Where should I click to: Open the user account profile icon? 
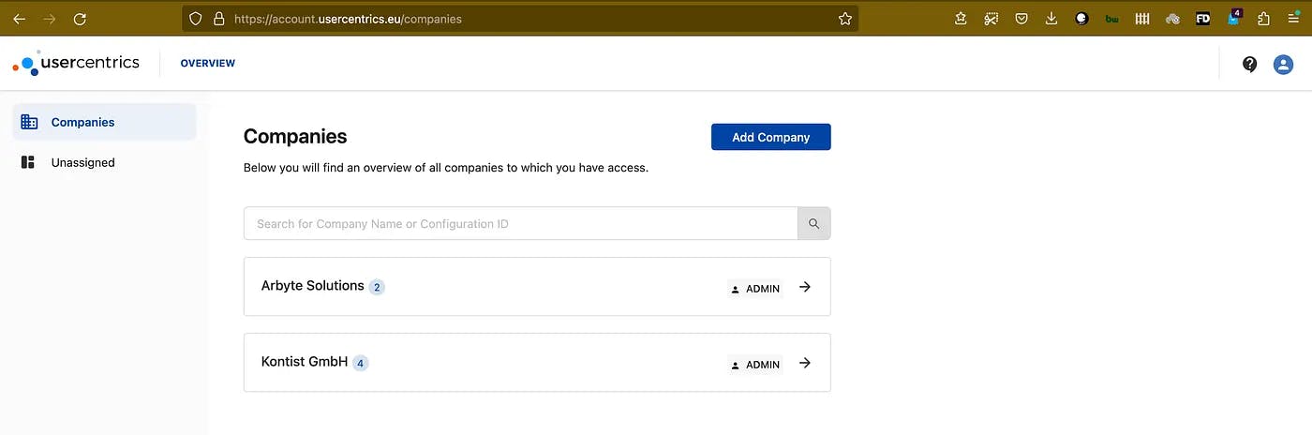pyautogui.click(x=1283, y=64)
